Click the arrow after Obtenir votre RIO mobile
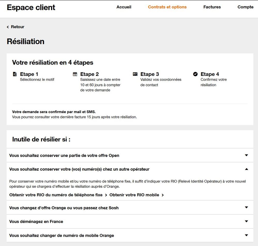The width and height of the screenshot is (258, 246). (163, 195)
